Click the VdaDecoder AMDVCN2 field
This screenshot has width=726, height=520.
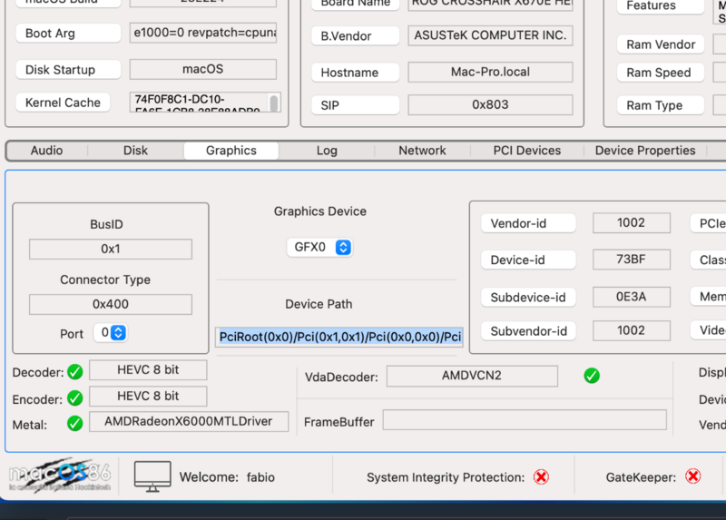pyautogui.click(x=472, y=376)
